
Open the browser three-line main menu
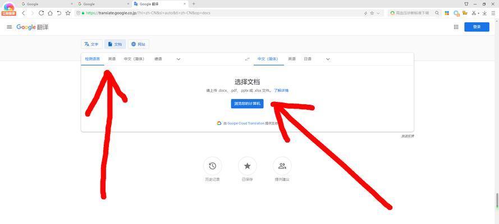point(493,13)
